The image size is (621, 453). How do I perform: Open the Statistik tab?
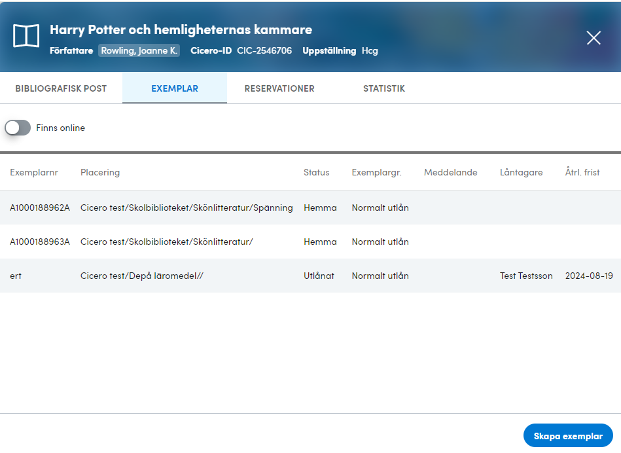pyautogui.click(x=383, y=88)
